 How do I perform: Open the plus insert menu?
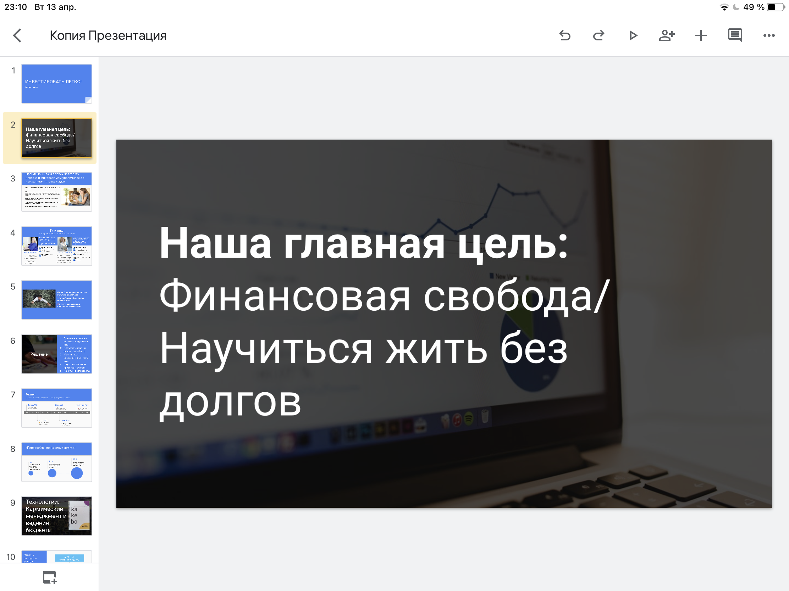pyautogui.click(x=701, y=36)
